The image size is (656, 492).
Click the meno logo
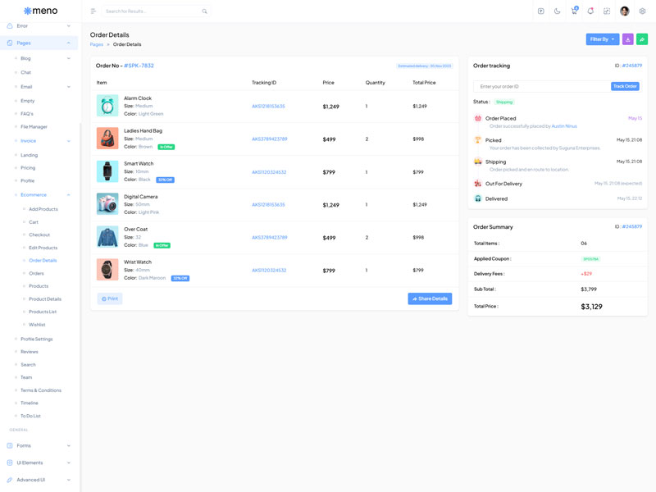click(x=40, y=11)
